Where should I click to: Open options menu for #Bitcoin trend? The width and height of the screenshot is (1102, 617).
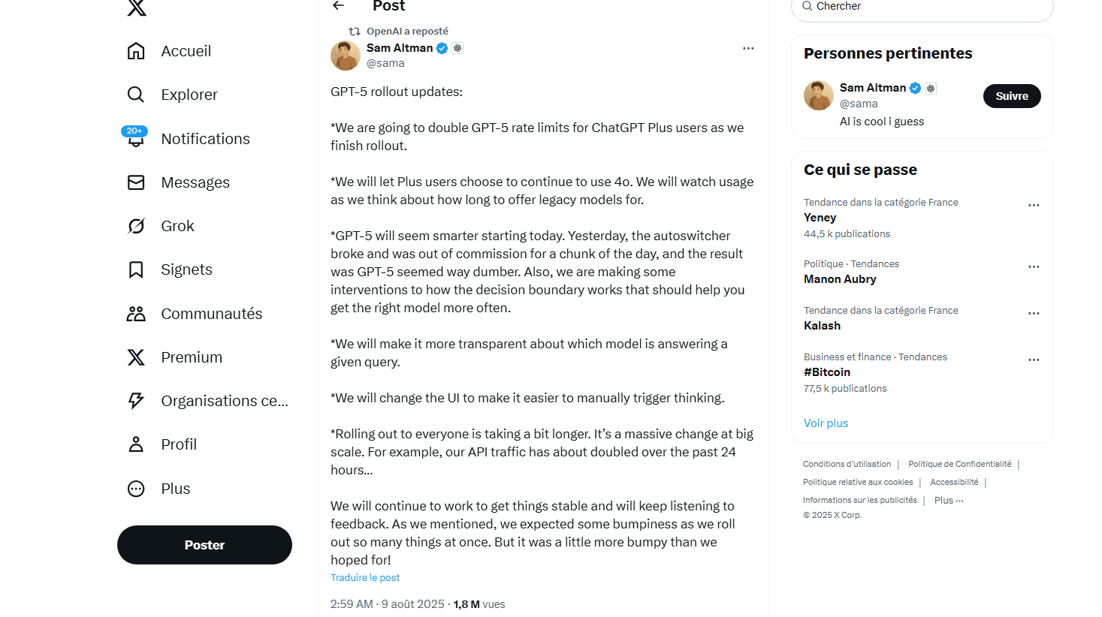click(1034, 360)
